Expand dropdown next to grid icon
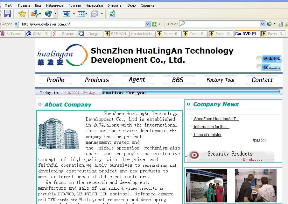Screen dimensions: 288x204 [86, 14]
